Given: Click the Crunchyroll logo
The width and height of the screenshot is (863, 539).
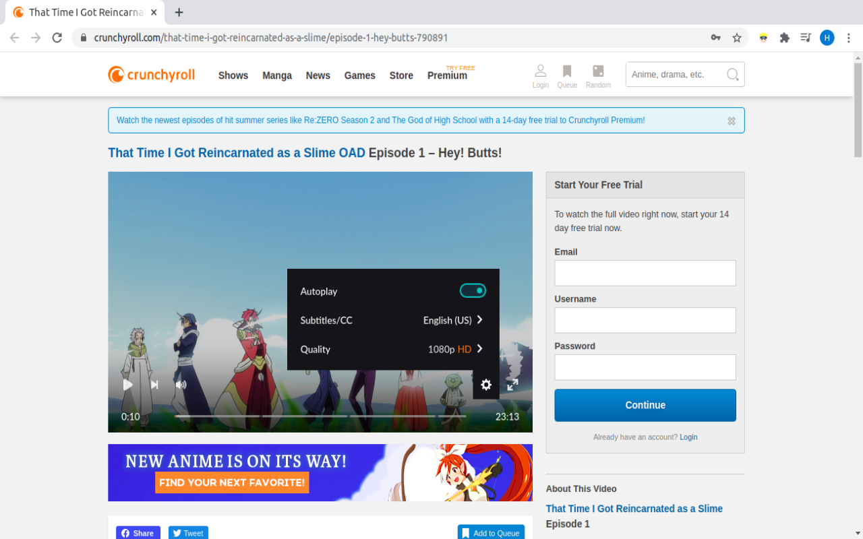Looking at the screenshot, I should pyautogui.click(x=151, y=75).
